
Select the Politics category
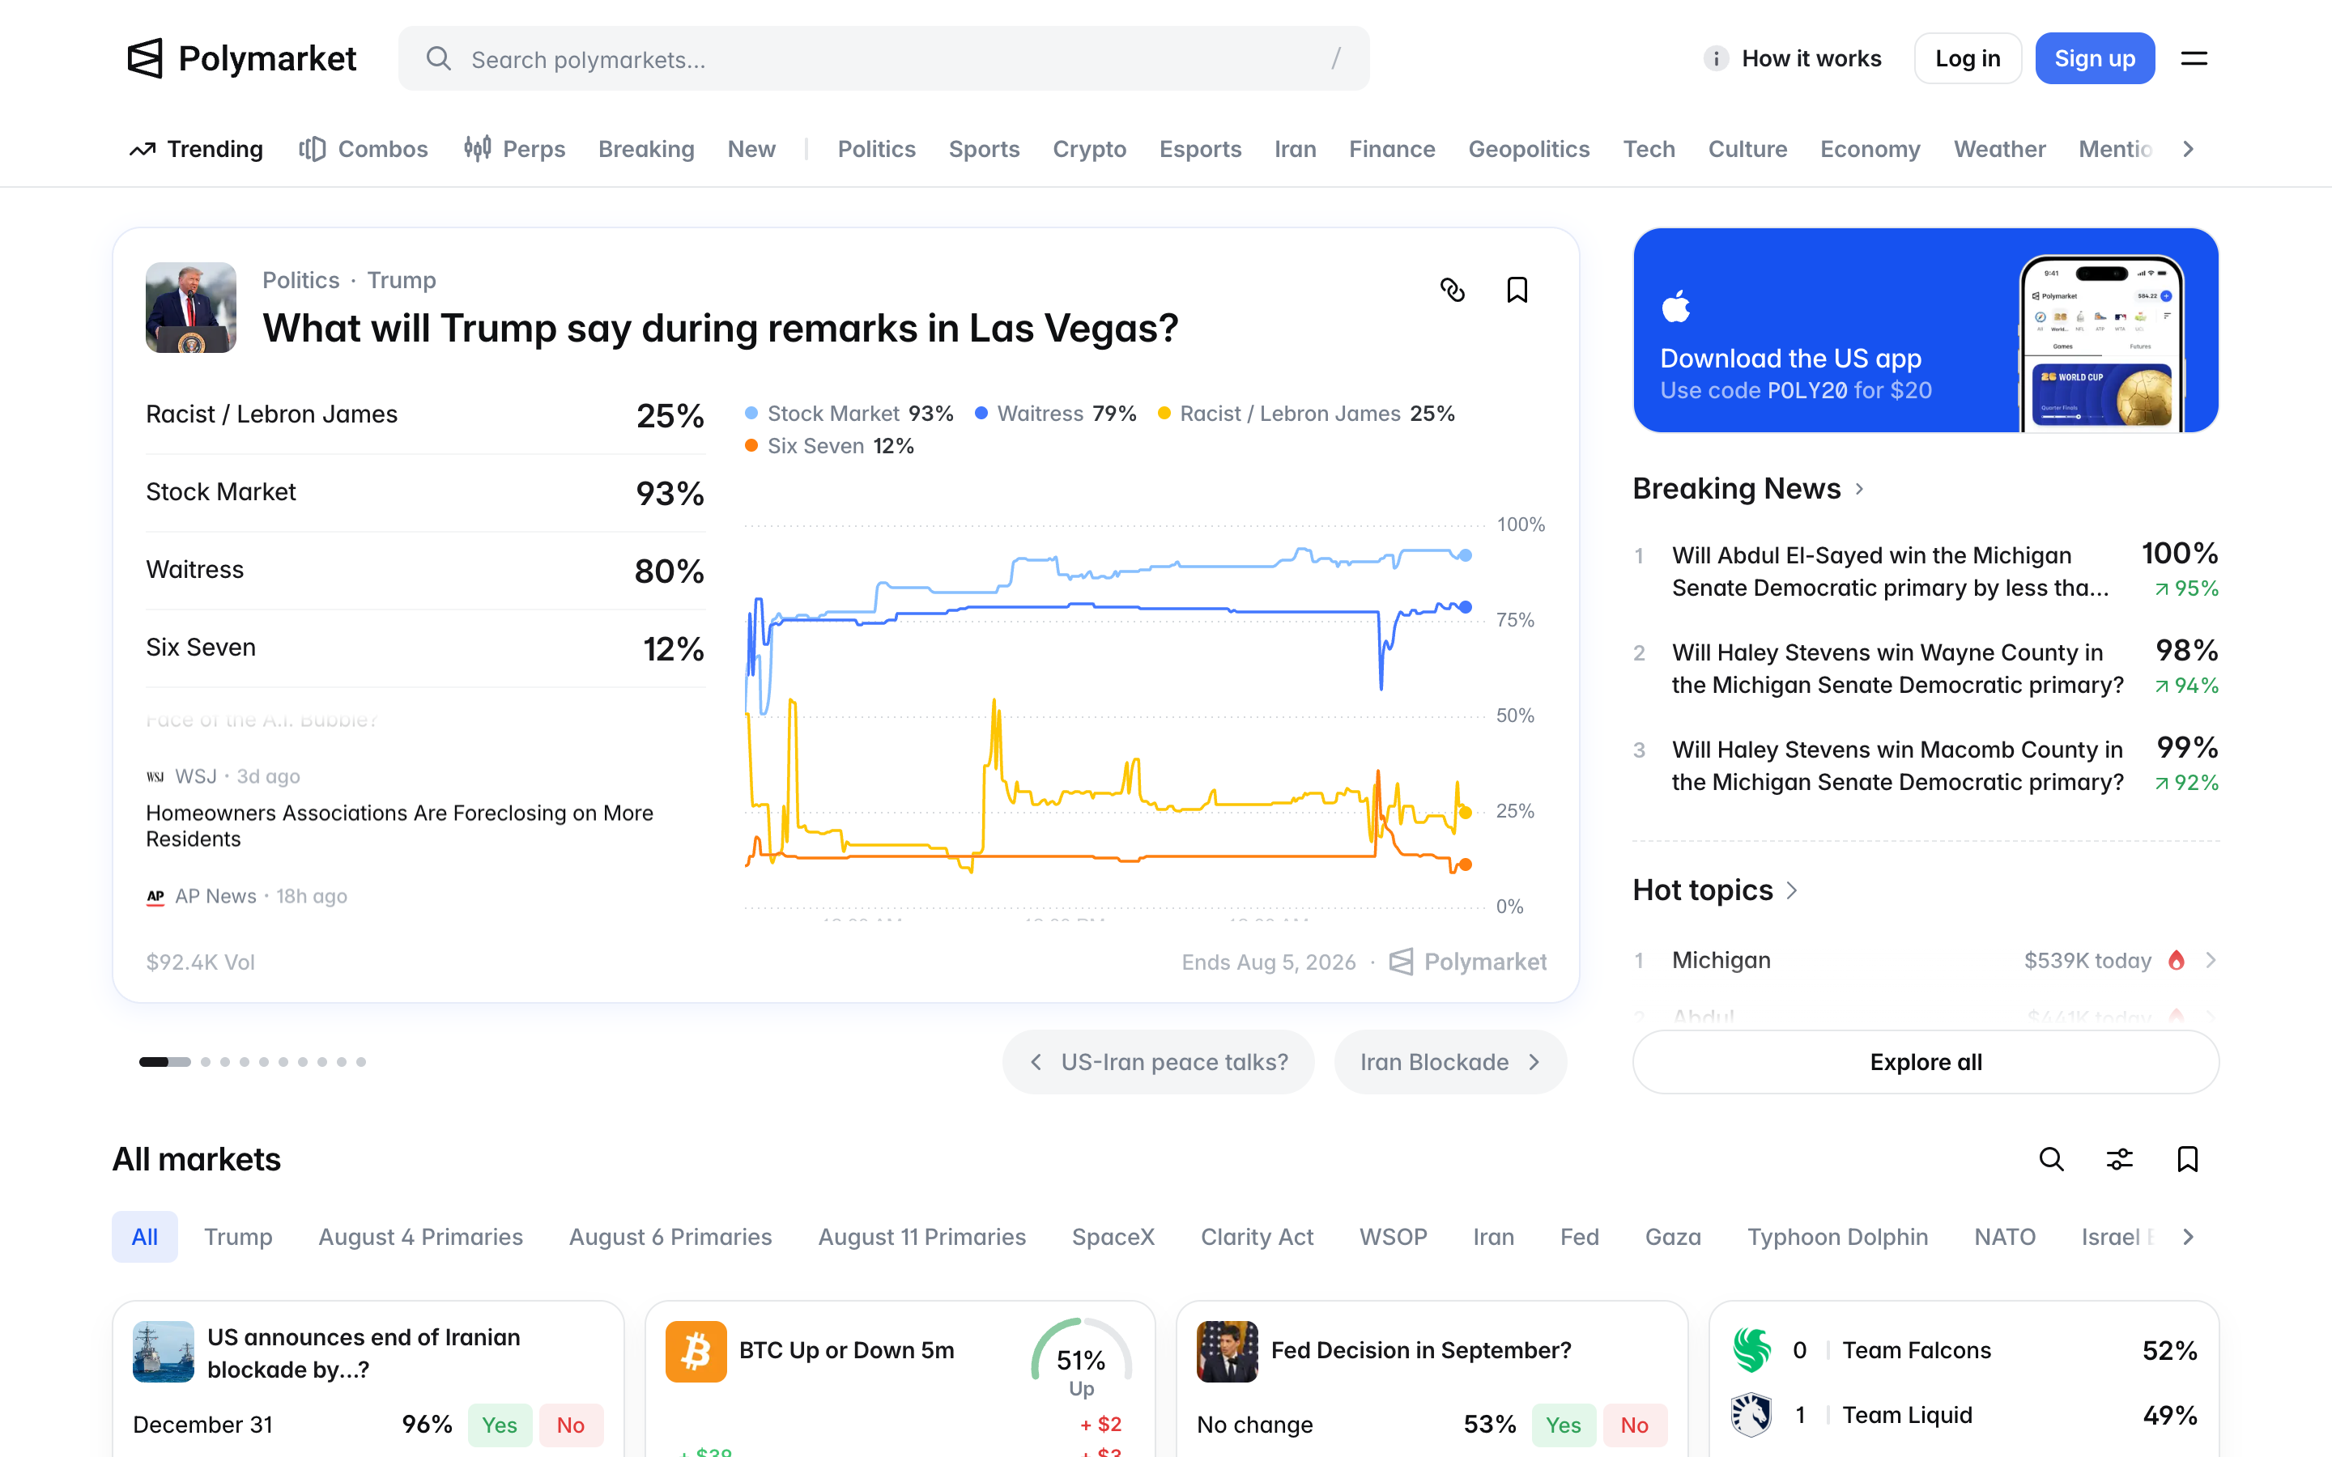876,150
